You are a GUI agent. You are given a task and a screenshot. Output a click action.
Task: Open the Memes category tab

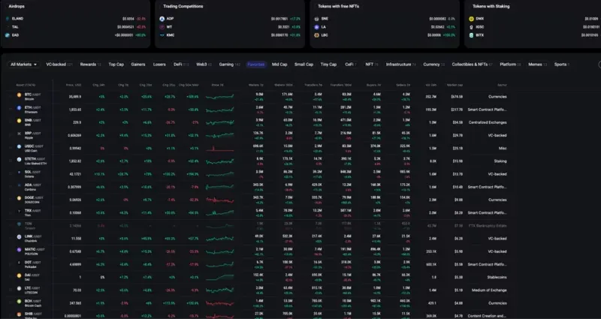537,65
